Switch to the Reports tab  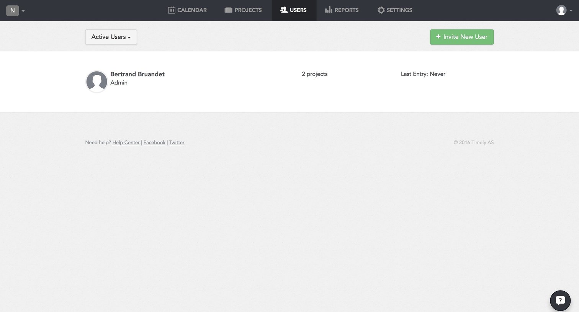coord(342,10)
